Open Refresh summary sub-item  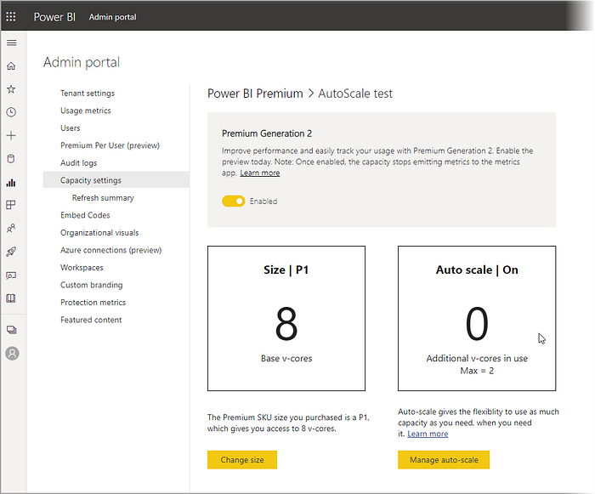pyautogui.click(x=103, y=198)
